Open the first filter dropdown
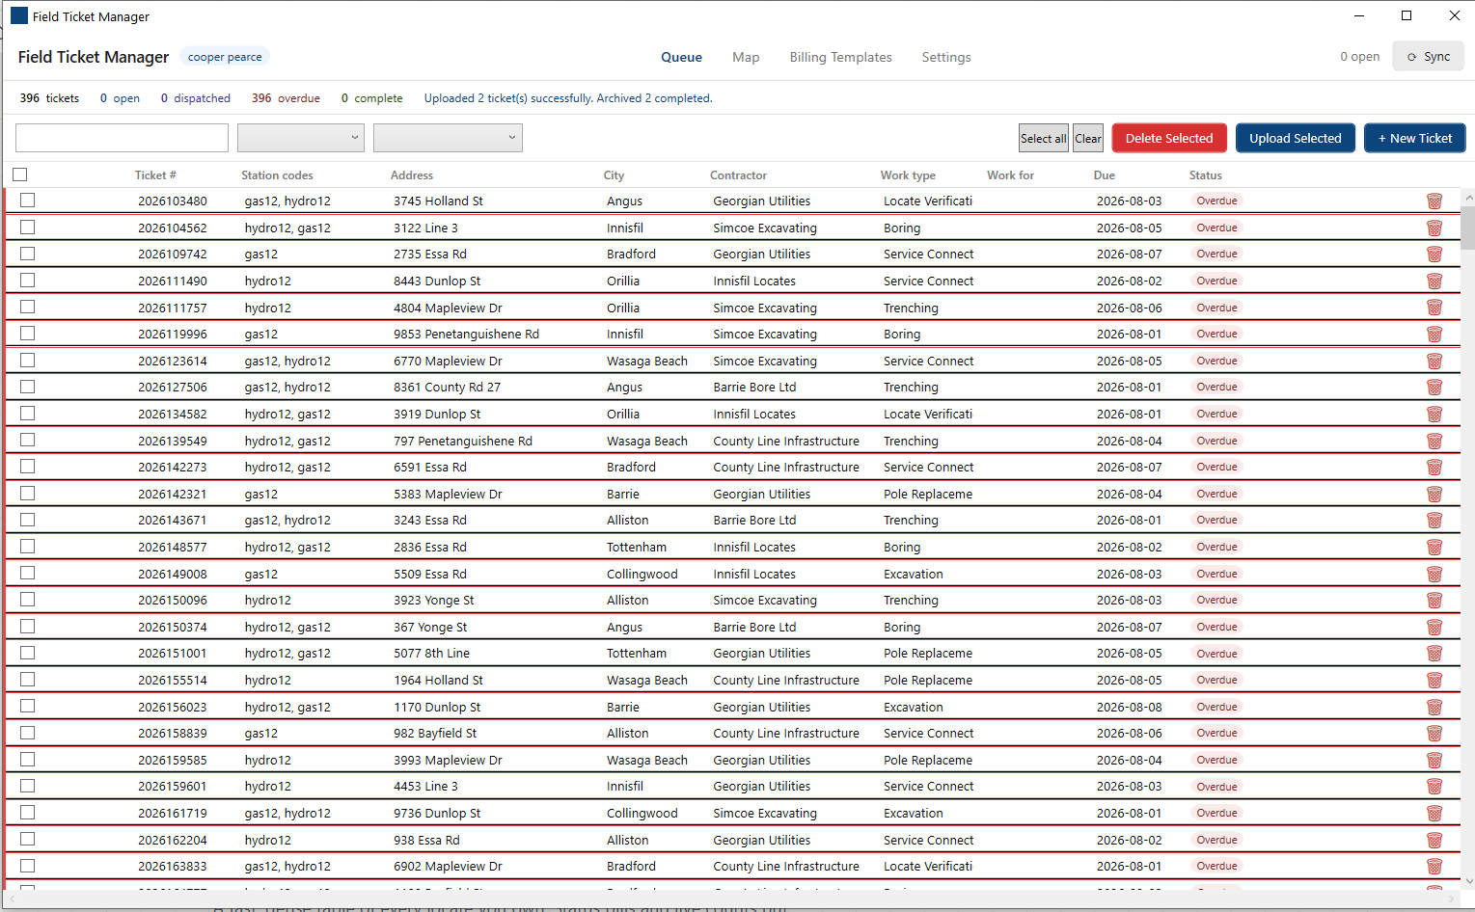The height and width of the screenshot is (912, 1475). pos(301,138)
